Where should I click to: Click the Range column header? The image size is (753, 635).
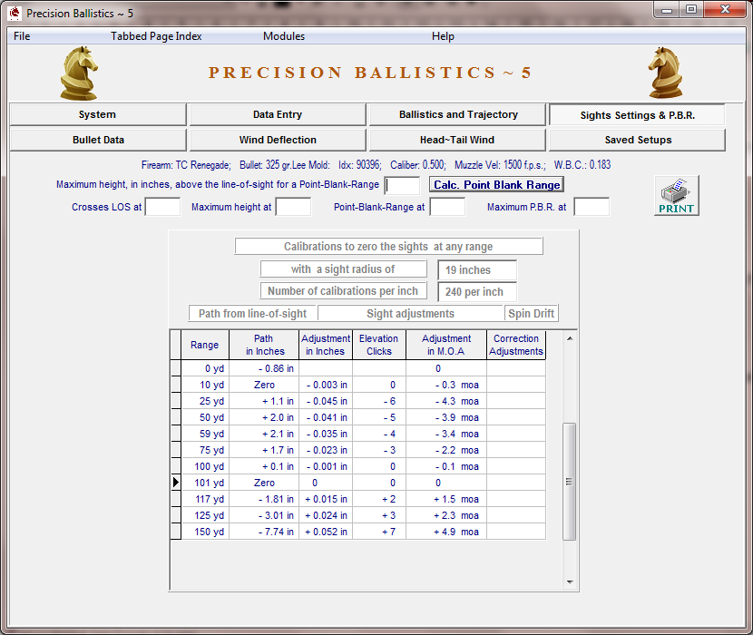click(204, 345)
